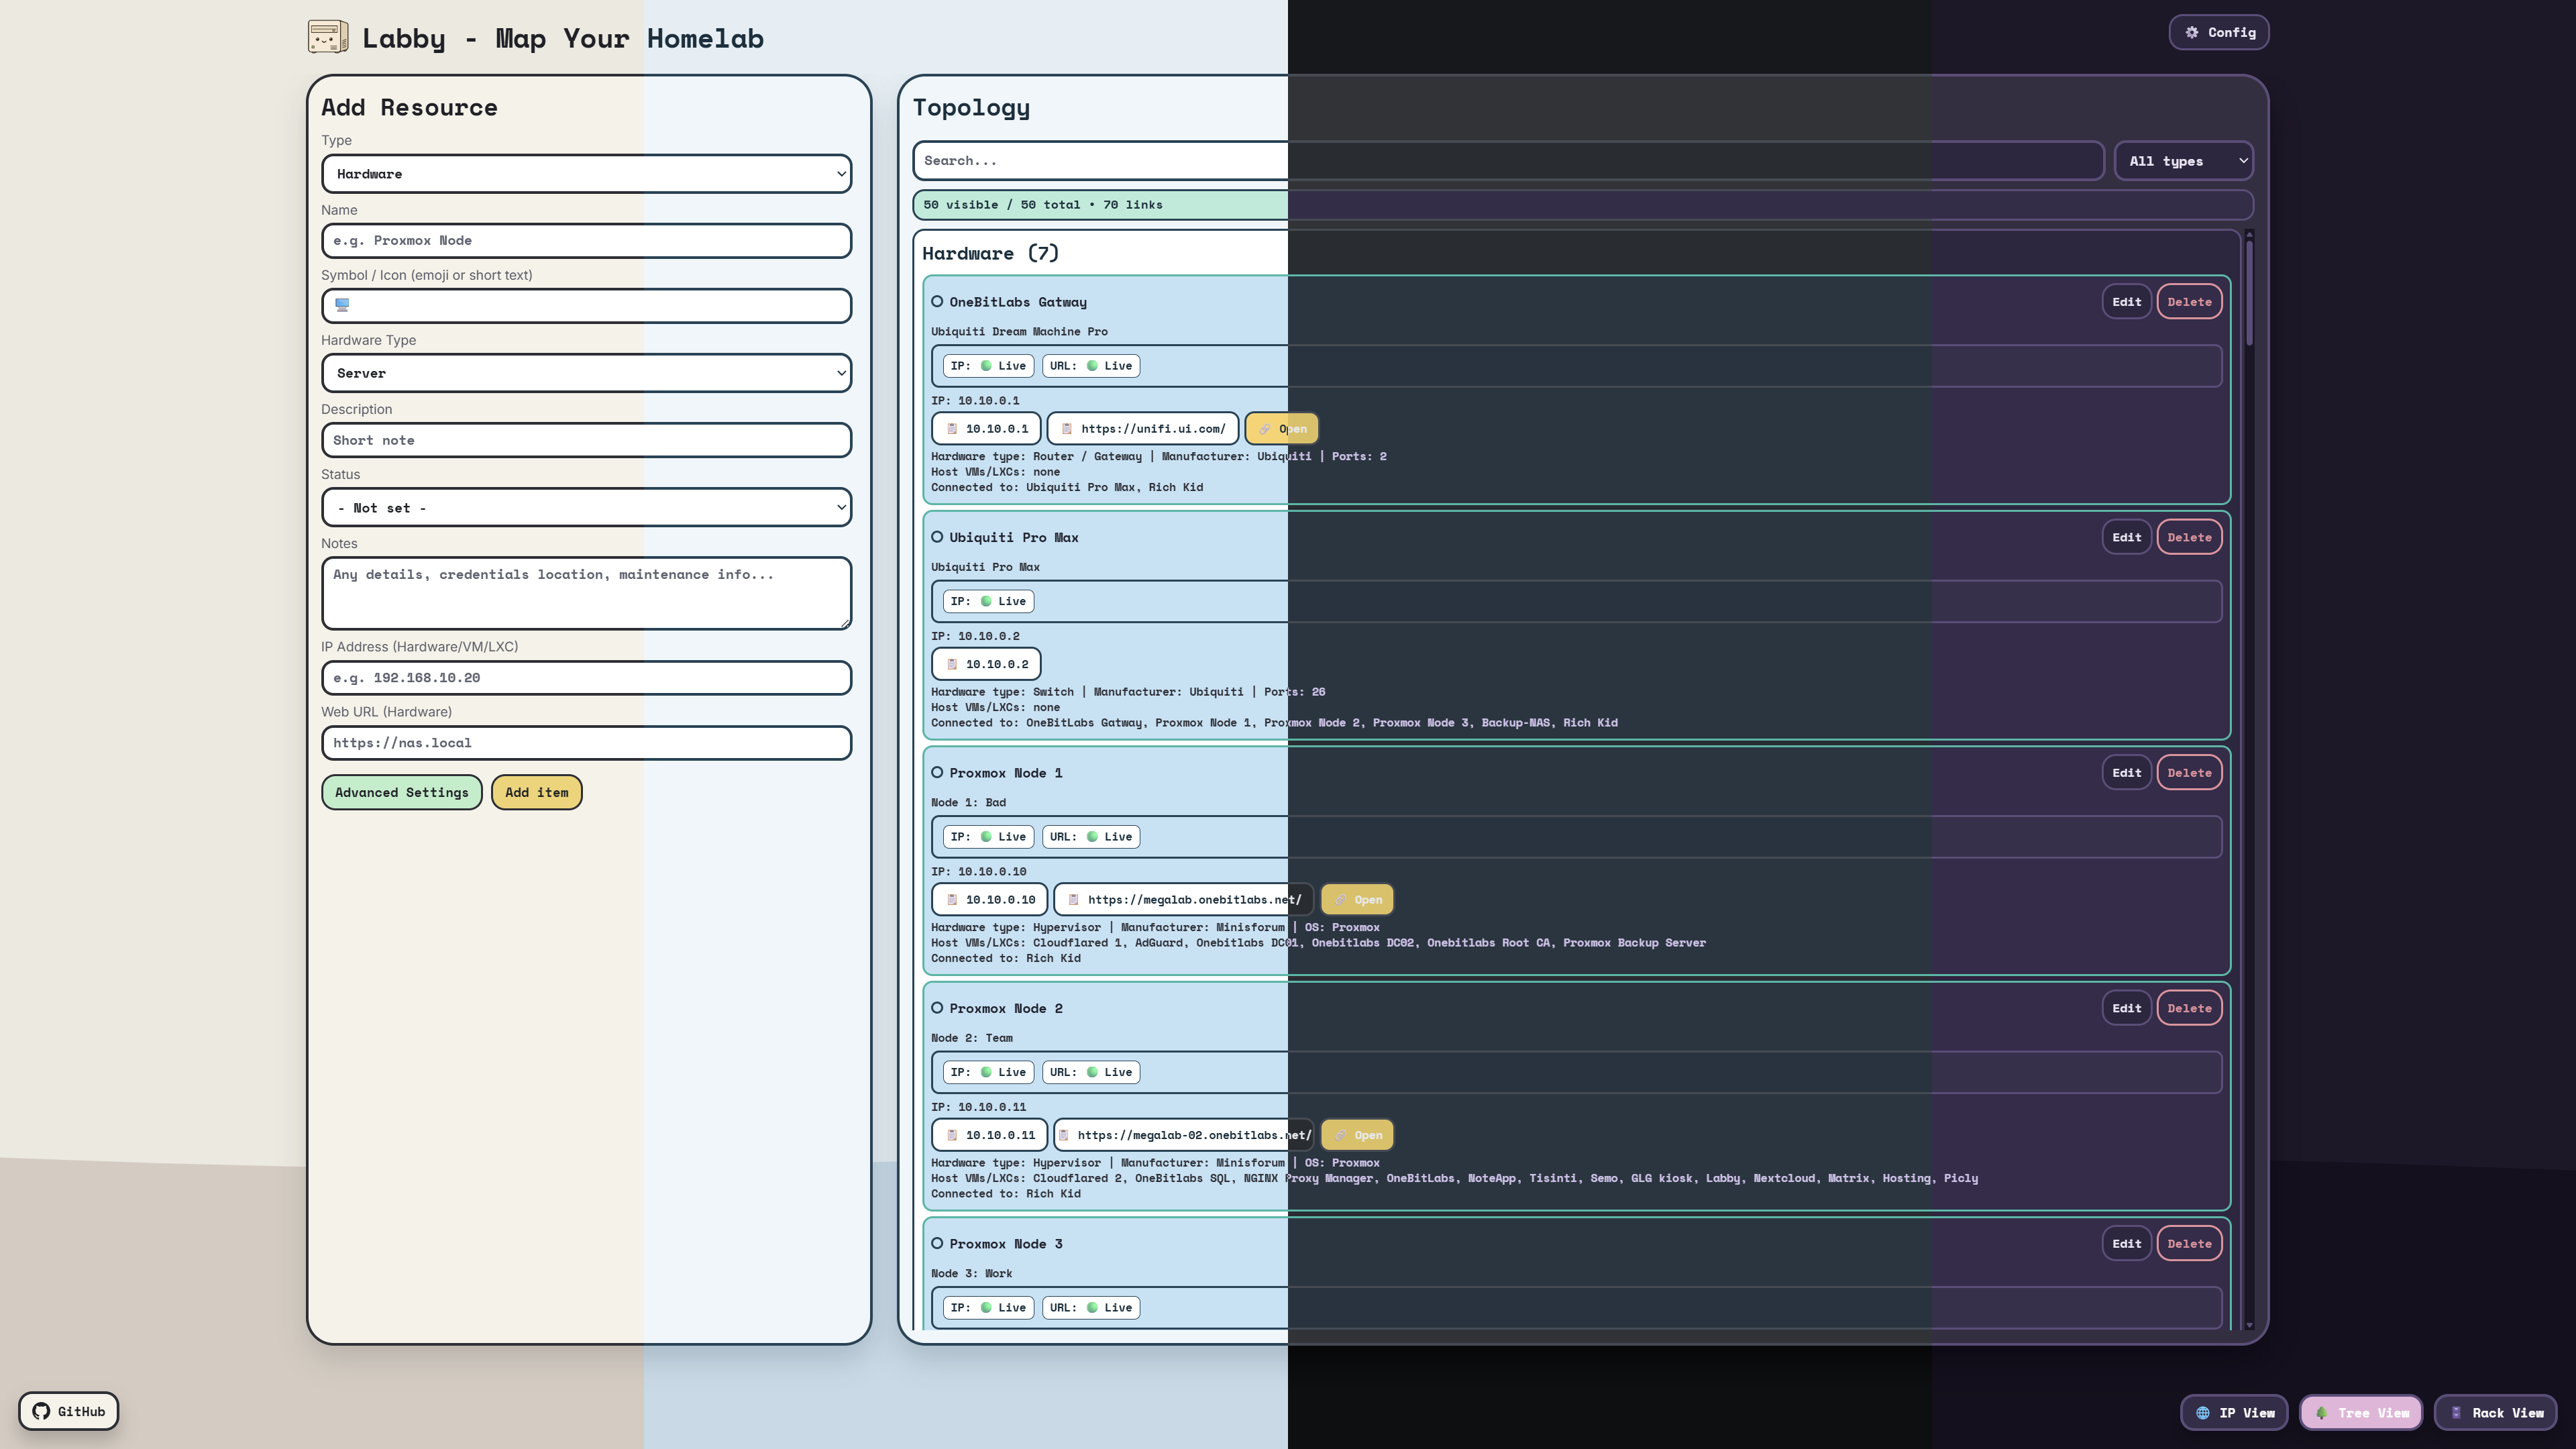Click the Labby logo icon

(x=328, y=37)
